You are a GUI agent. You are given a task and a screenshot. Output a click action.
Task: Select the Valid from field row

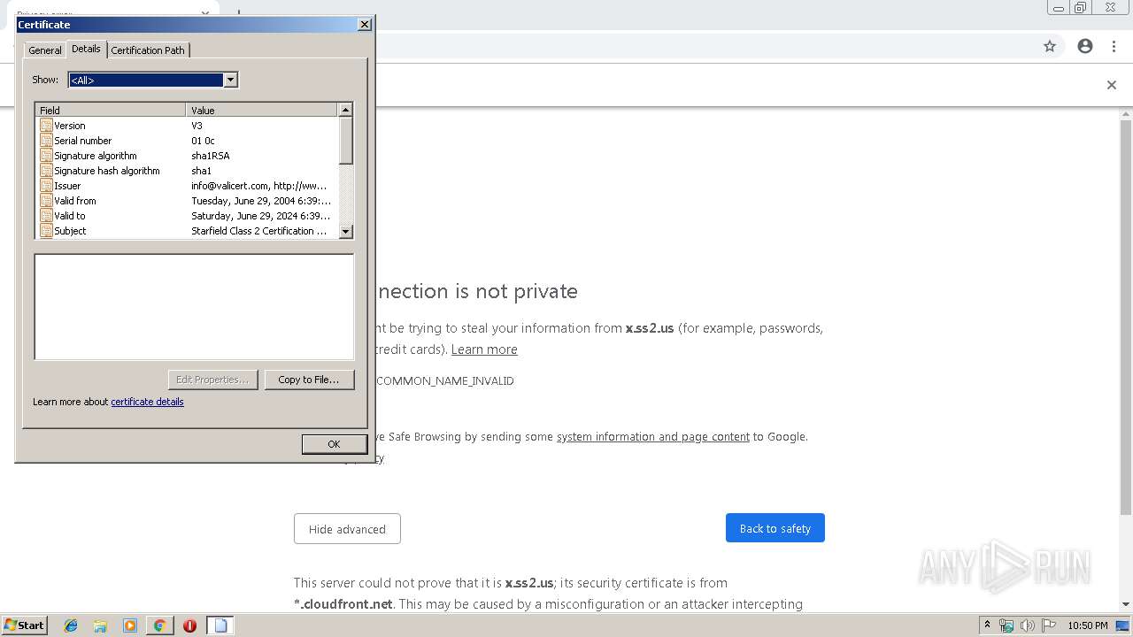tap(187, 201)
